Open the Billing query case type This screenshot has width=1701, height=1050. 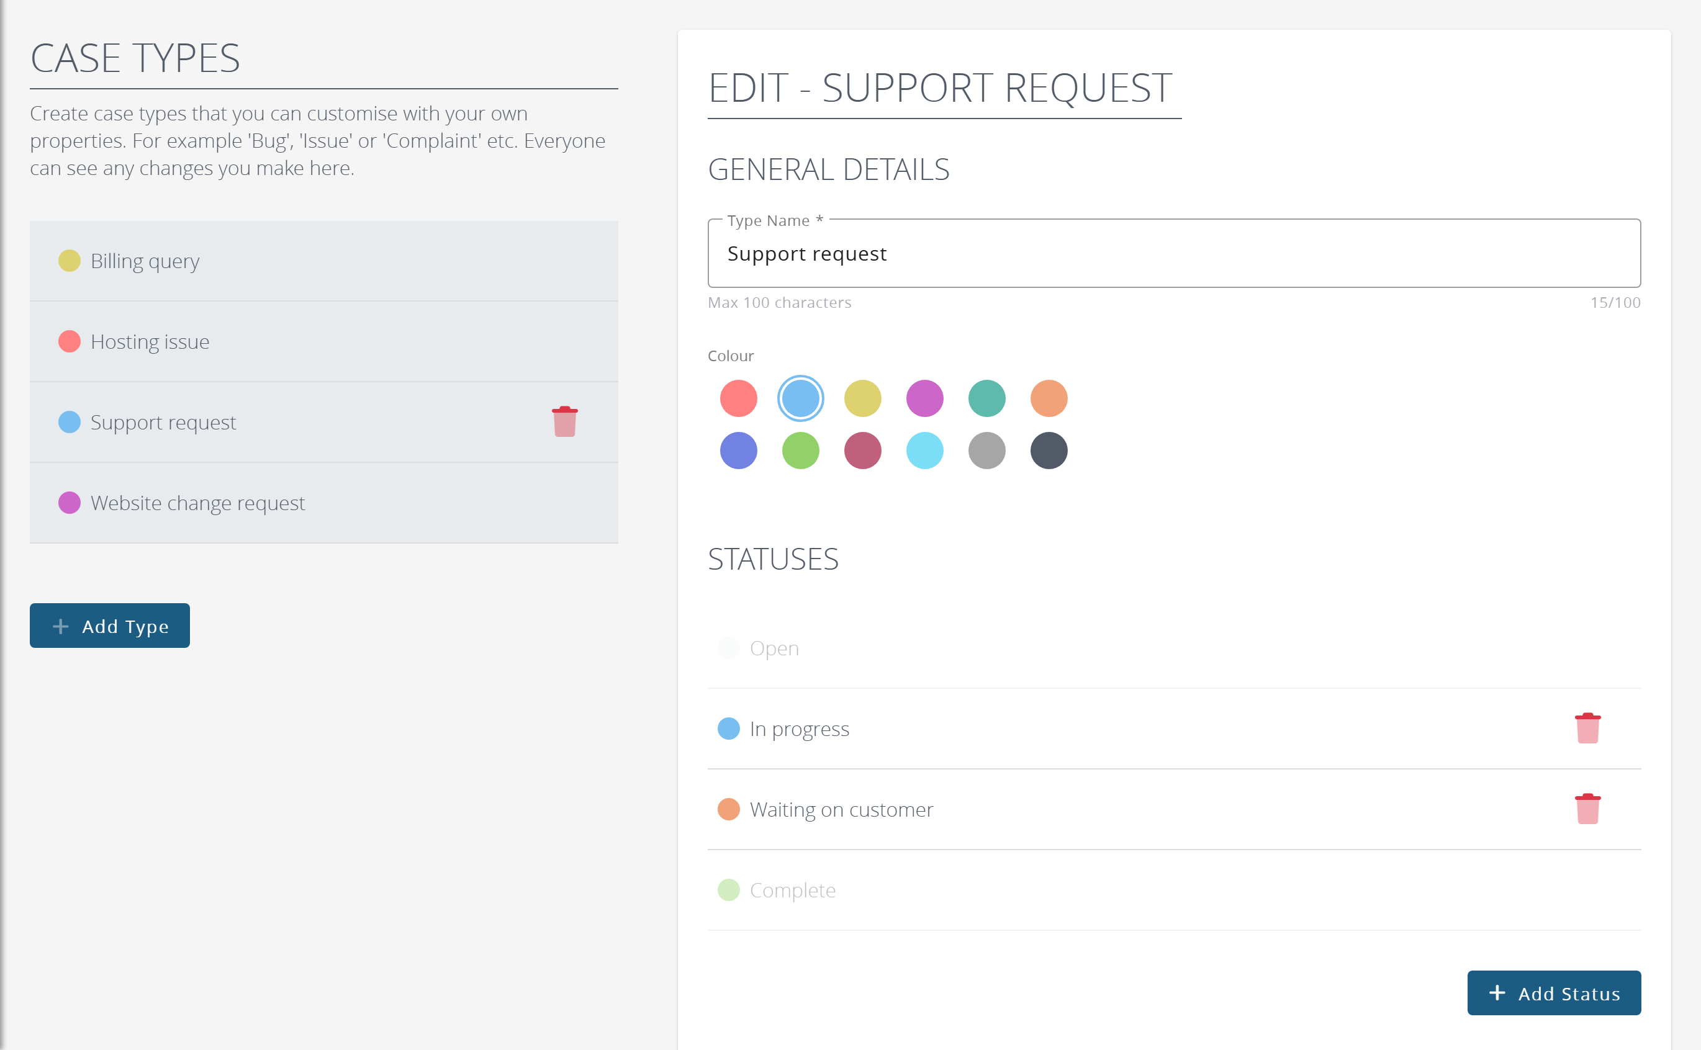323,261
